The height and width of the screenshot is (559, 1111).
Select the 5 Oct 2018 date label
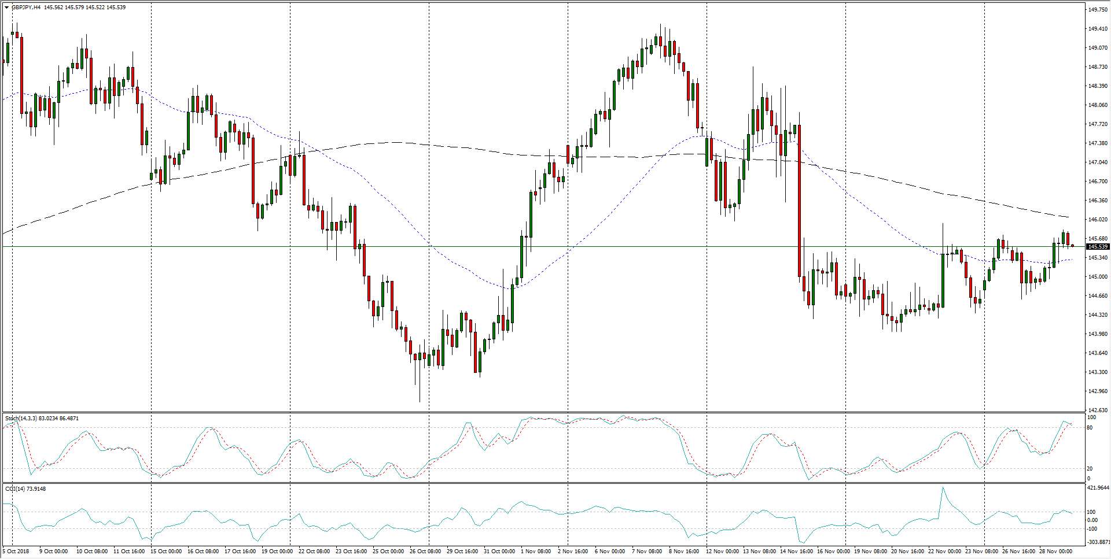point(16,551)
